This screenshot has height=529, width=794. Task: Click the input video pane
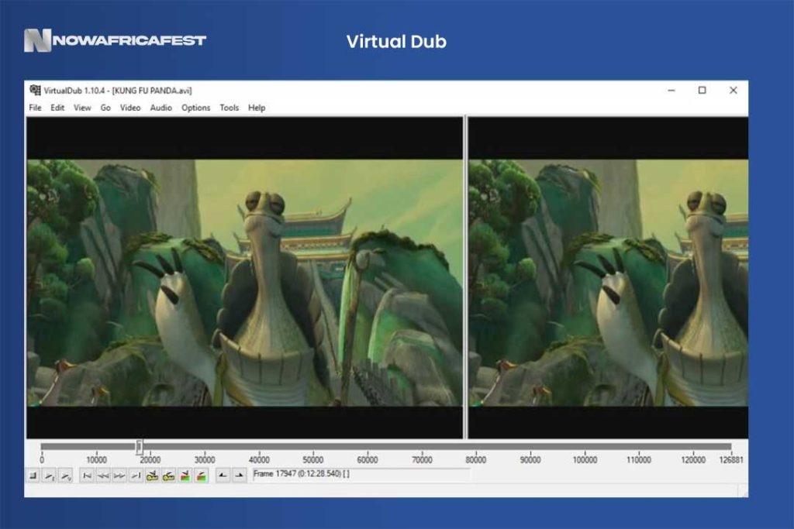244,277
